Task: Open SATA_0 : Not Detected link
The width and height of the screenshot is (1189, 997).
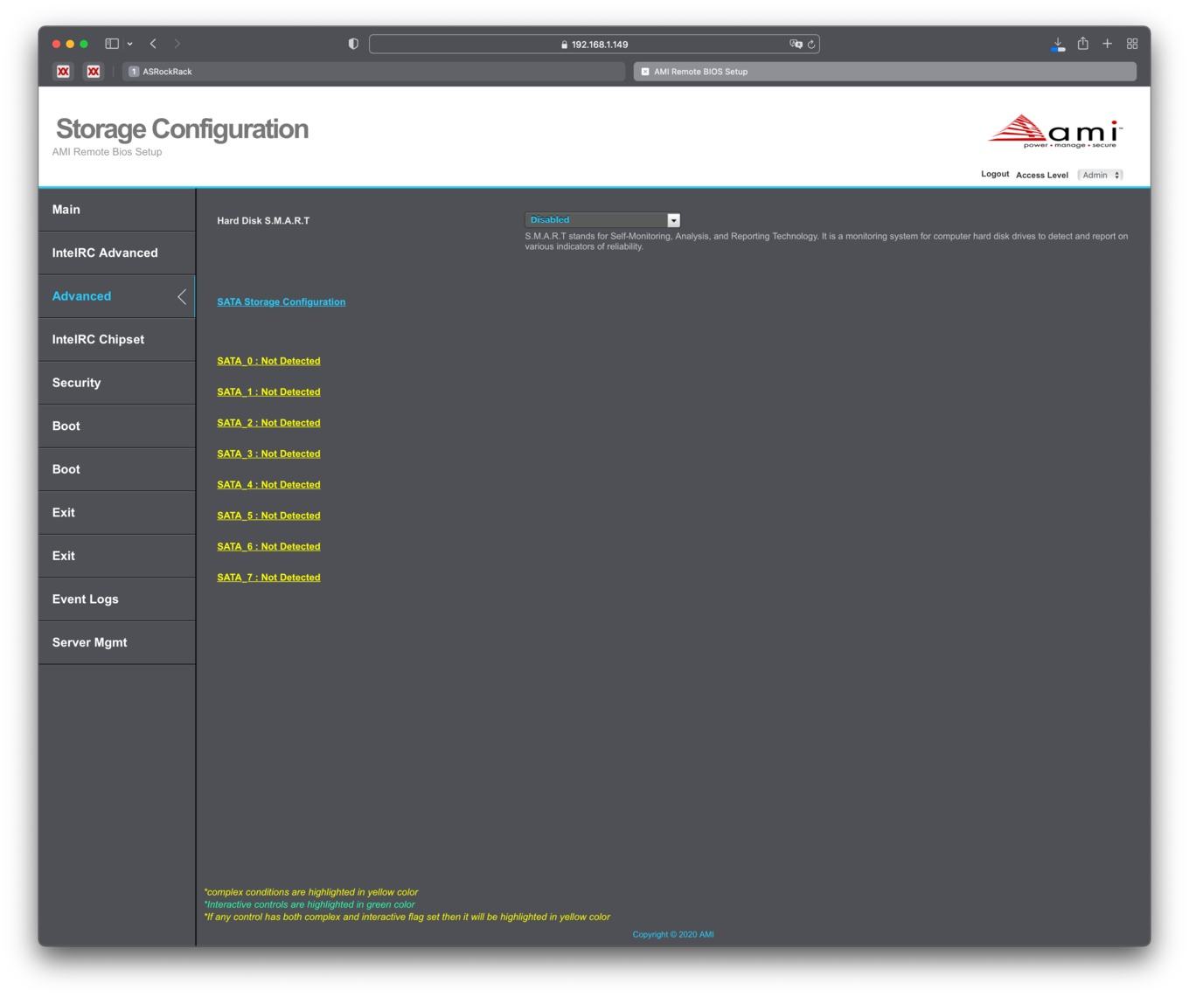Action: (268, 361)
